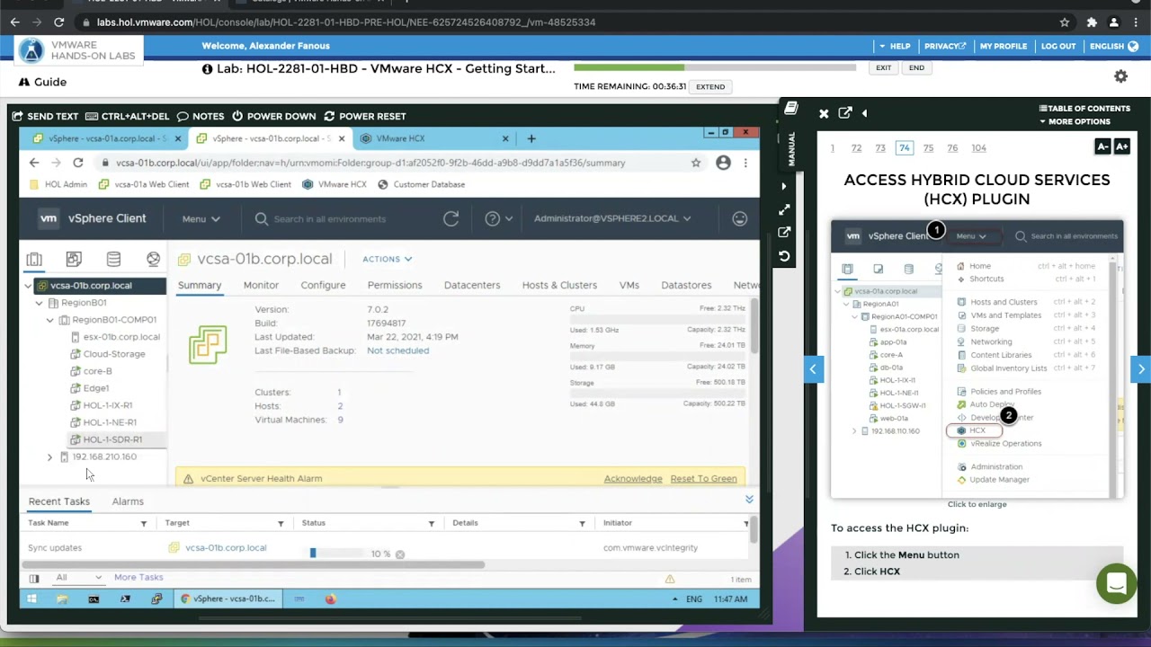Reload the inner vSphere browser page
Image resolution: width=1151 pixels, height=647 pixels.
[x=78, y=163]
